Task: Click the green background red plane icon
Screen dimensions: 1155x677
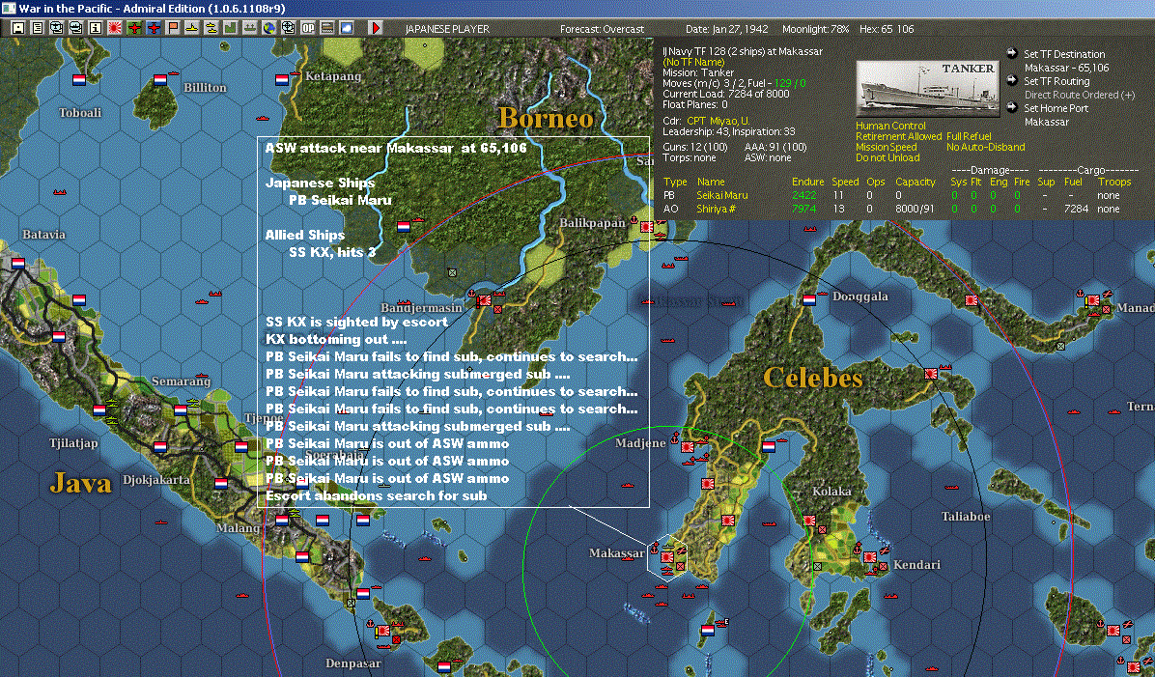Action: pos(134,28)
